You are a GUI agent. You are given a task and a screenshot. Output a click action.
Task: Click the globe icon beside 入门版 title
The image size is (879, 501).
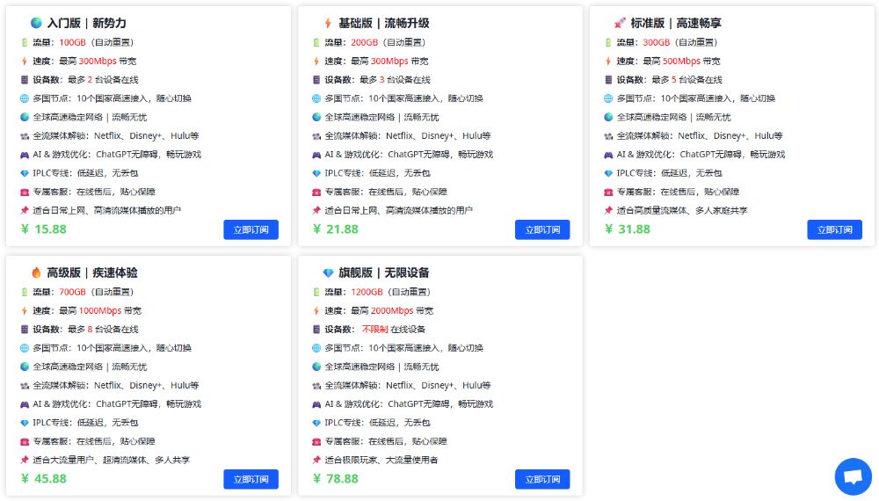[36, 23]
